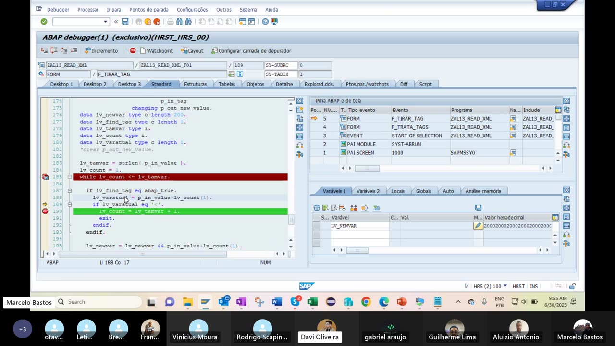Click the save diskette icon in variables panel
The image size is (615, 346).
tap(478, 208)
